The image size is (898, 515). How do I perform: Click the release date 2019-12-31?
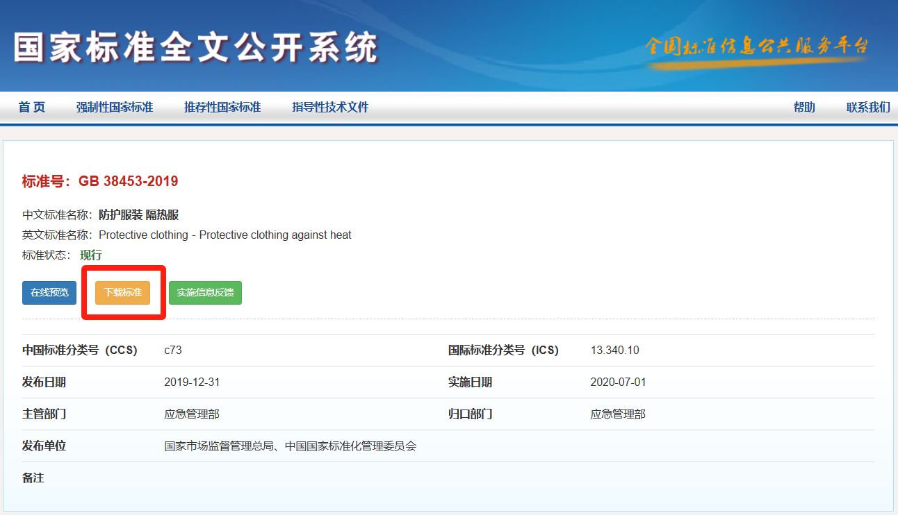pyautogui.click(x=192, y=382)
